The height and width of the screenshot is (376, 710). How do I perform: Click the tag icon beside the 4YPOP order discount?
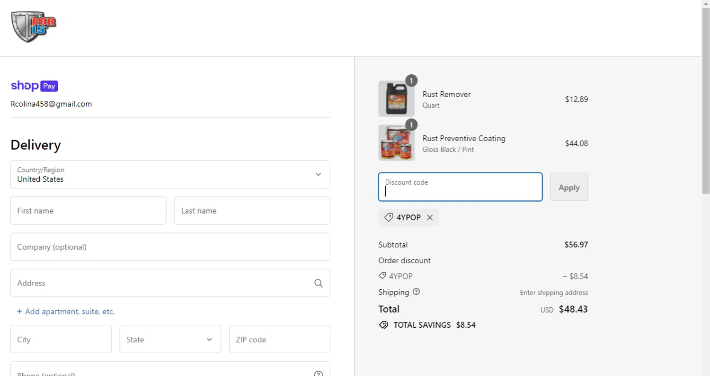382,276
